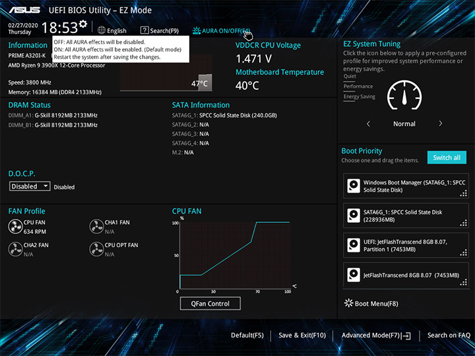The image size is (475, 356).
Task: Select the Performance tuning profile
Action: 358,86
